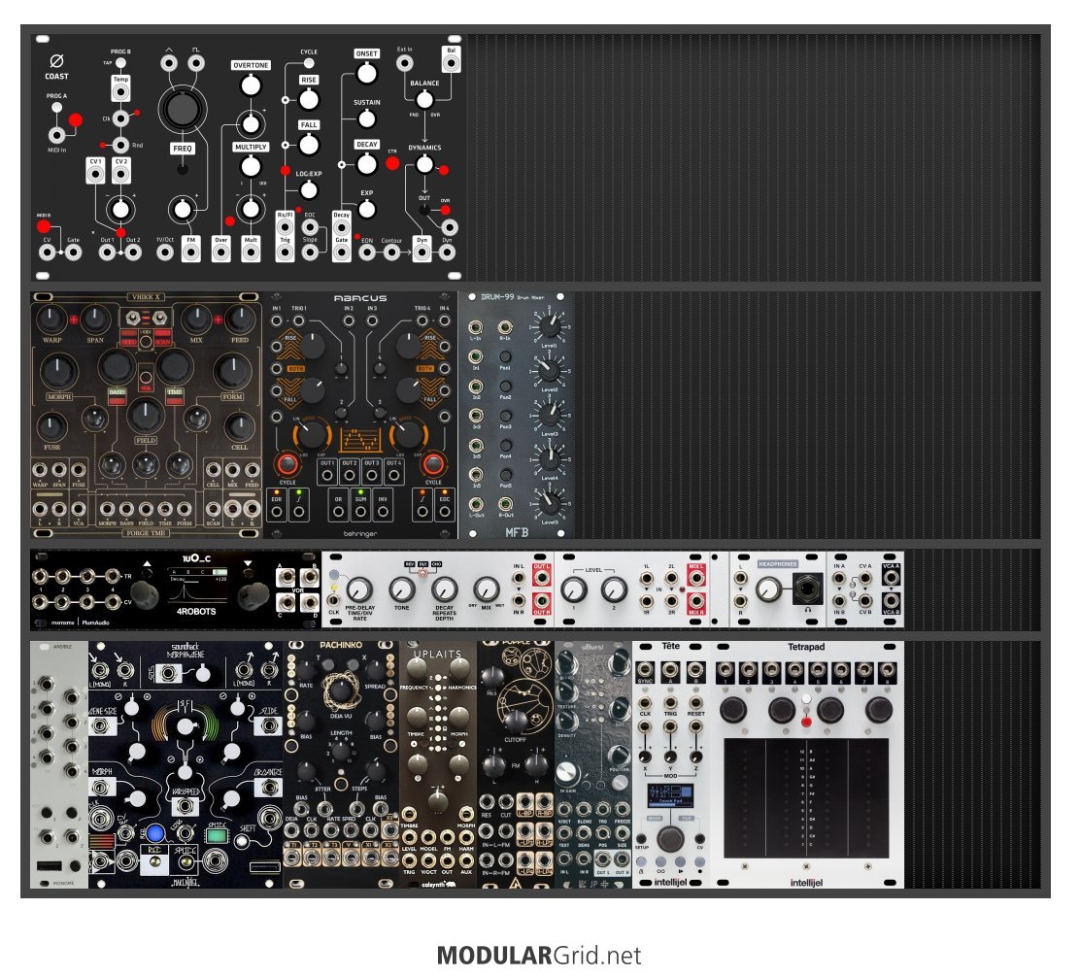Click the Ext In jack on 0-Coast
The width and height of the screenshot is (1080, 976).
(x=405, y=63)
